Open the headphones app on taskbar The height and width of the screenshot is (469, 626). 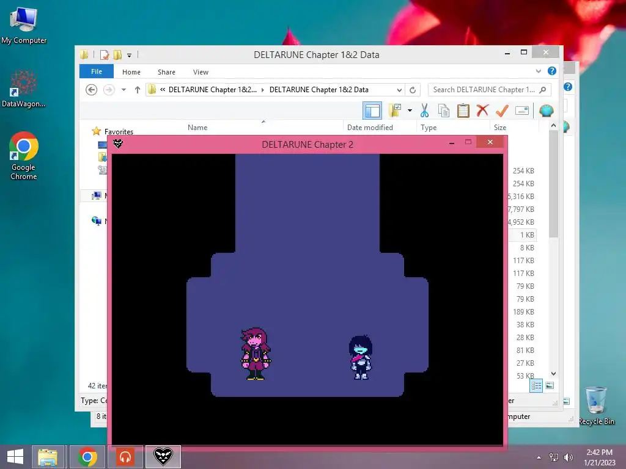(125, 457)
